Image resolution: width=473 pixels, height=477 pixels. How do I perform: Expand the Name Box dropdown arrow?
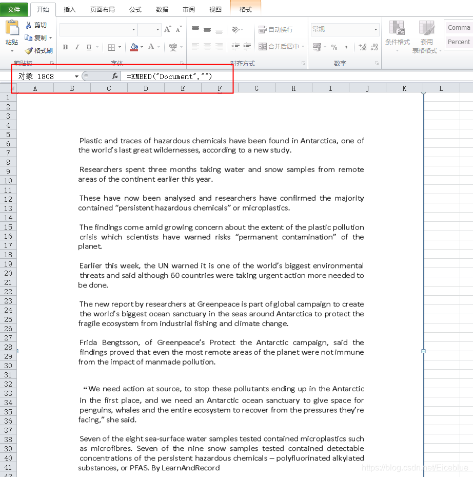point(76,77)
